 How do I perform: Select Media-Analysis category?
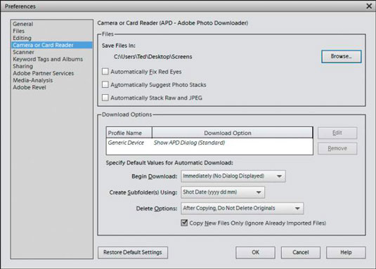click(32, 80)
